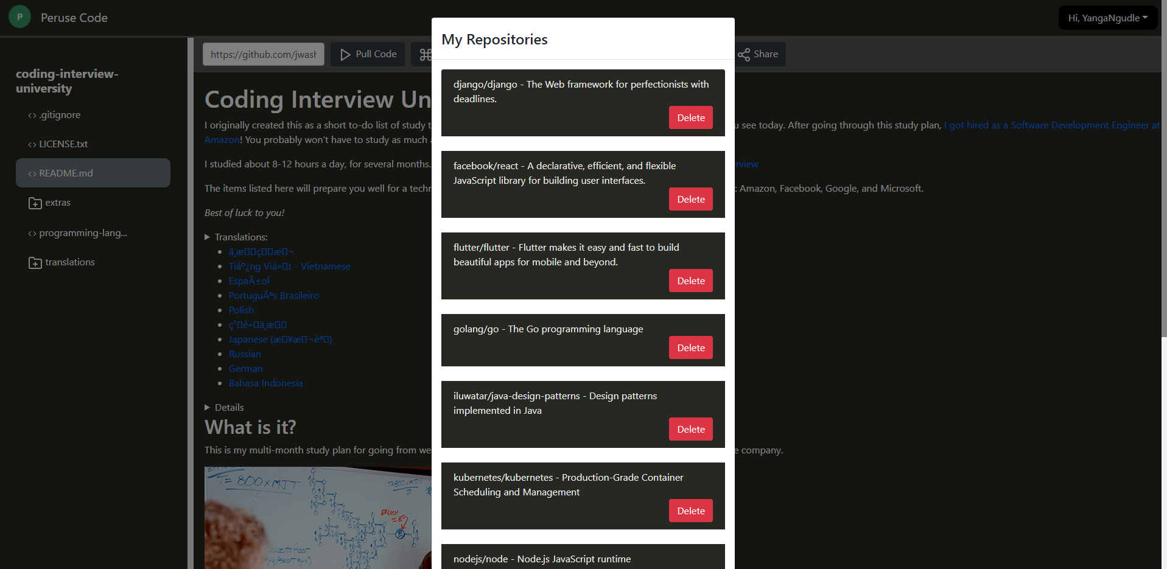
Task: Delete the flutter/flutter repository
Action: pos(691,281)
